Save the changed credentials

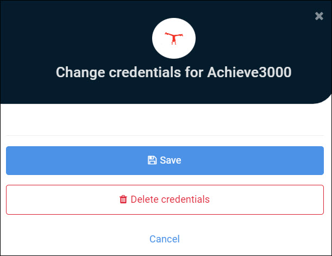[165, 160]
